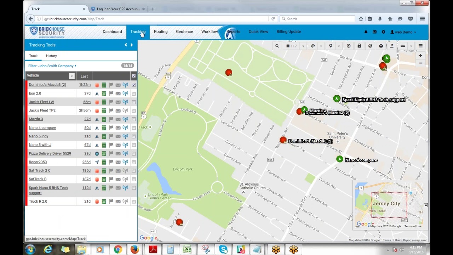Viewport: 453px width, 255px height.
Task: Click arrow status icon for Nano 5 indy
Action: [97, 136]
